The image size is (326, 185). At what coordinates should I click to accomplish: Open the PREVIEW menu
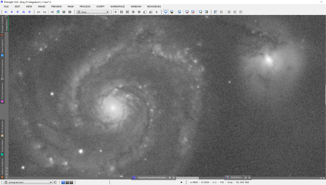pos(56,7)
